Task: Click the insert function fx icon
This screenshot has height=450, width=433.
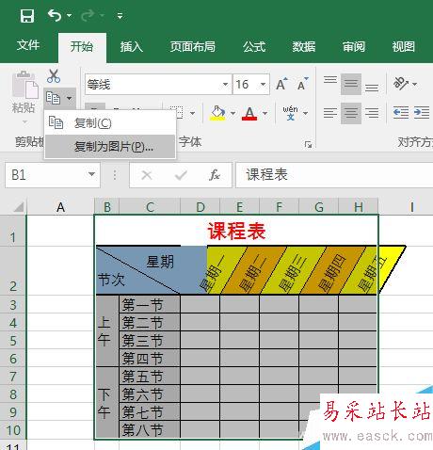Action: 215,175
